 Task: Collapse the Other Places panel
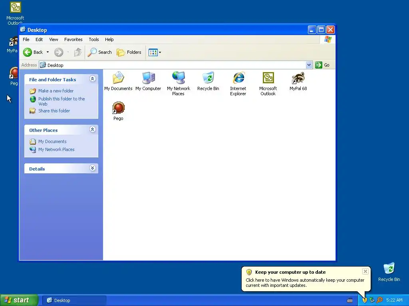tap(92, 129)
